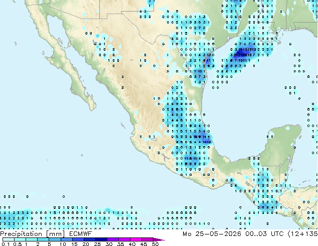Click the 0.5–1 mm legend color cell
The image size is (318, 246).
[x=20, y=239]
